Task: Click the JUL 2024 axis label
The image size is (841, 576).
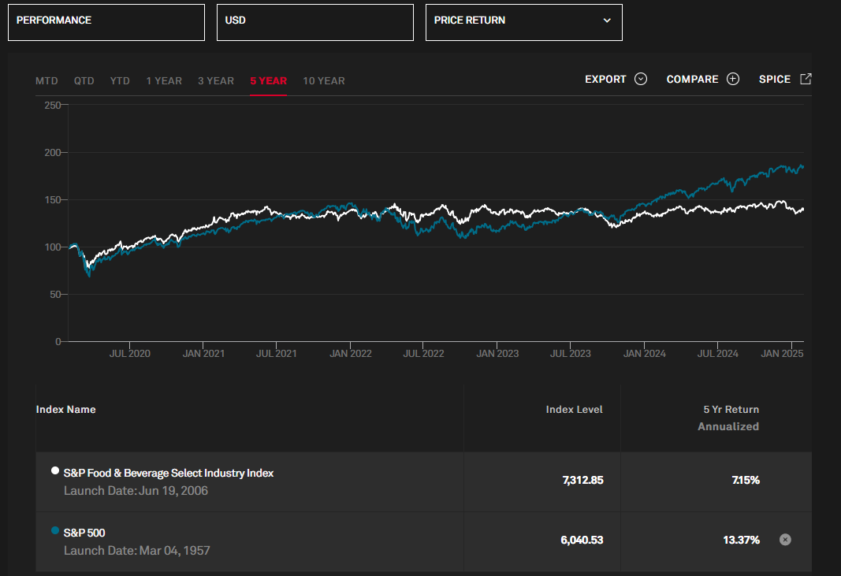Action: click(x=717, y=354)
